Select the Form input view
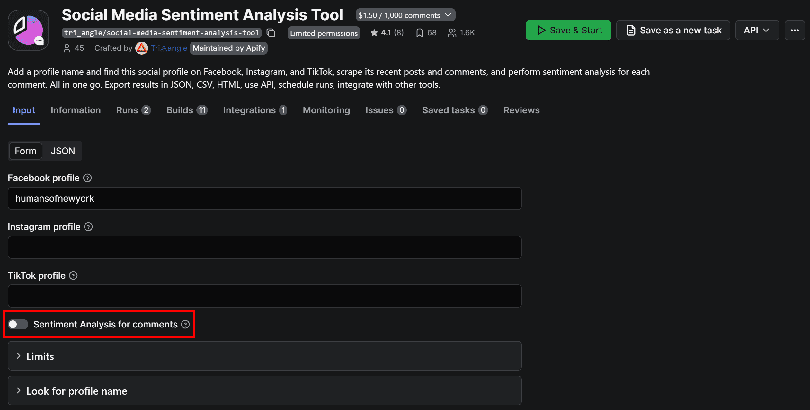 tap(25, 151)
